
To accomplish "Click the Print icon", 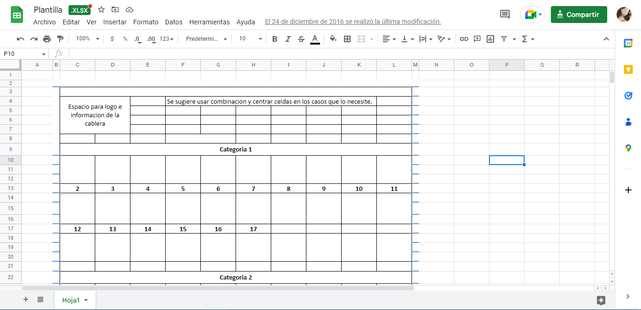I will click(x=47, y=39).
